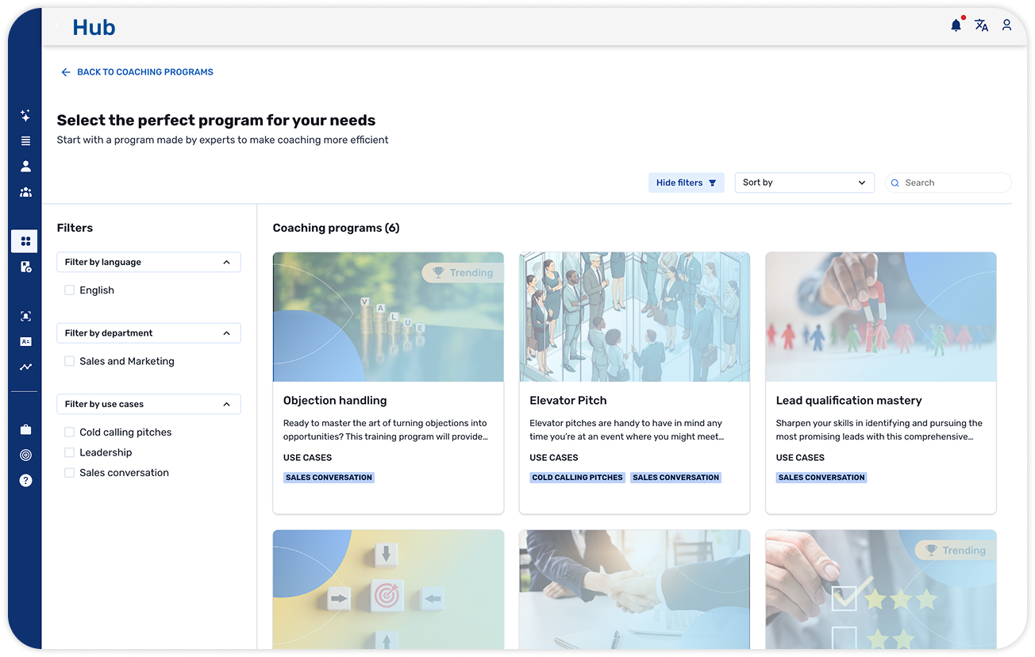
Task: Open the team group icon in sidebar
Action: point(25,192)
